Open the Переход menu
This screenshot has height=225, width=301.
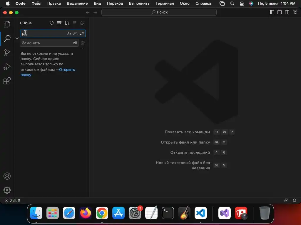coord(115,3)
